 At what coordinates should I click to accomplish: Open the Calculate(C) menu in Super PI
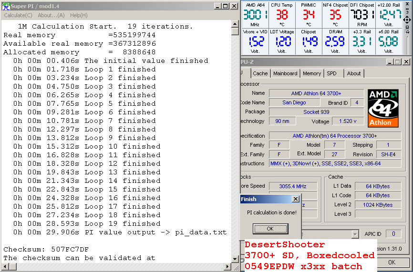[18, 15]
